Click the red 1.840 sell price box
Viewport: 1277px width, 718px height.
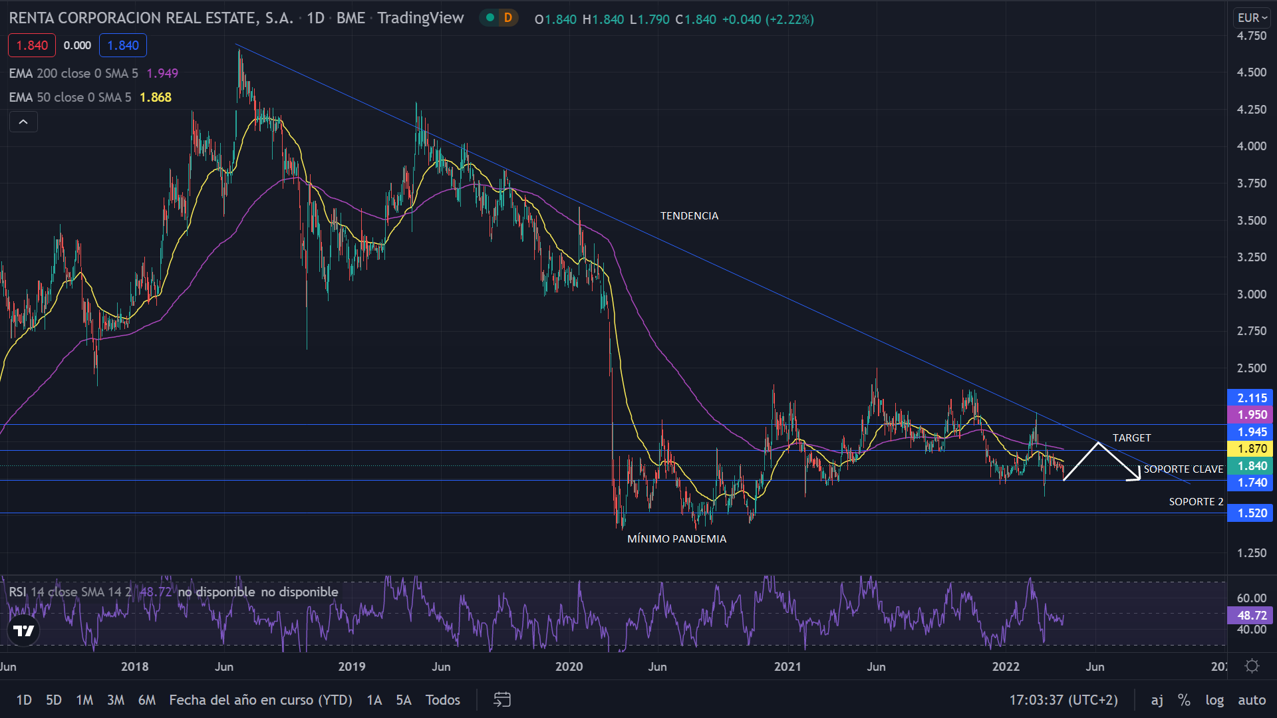(32, 45)
